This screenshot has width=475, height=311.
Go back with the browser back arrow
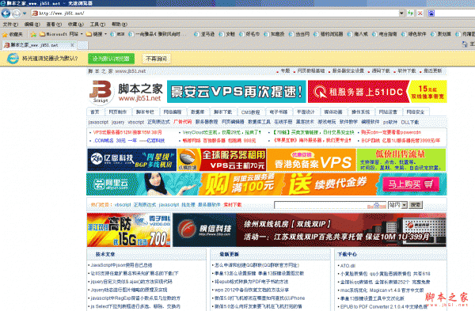(6, 13)
